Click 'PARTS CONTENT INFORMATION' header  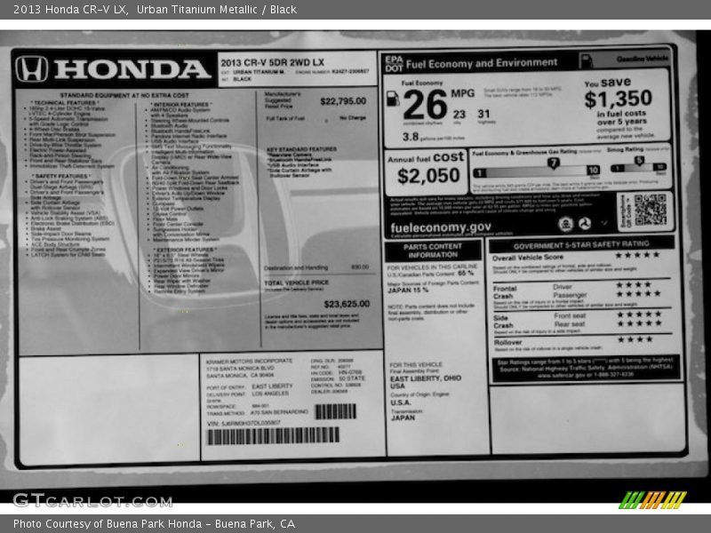click(433, 251)
